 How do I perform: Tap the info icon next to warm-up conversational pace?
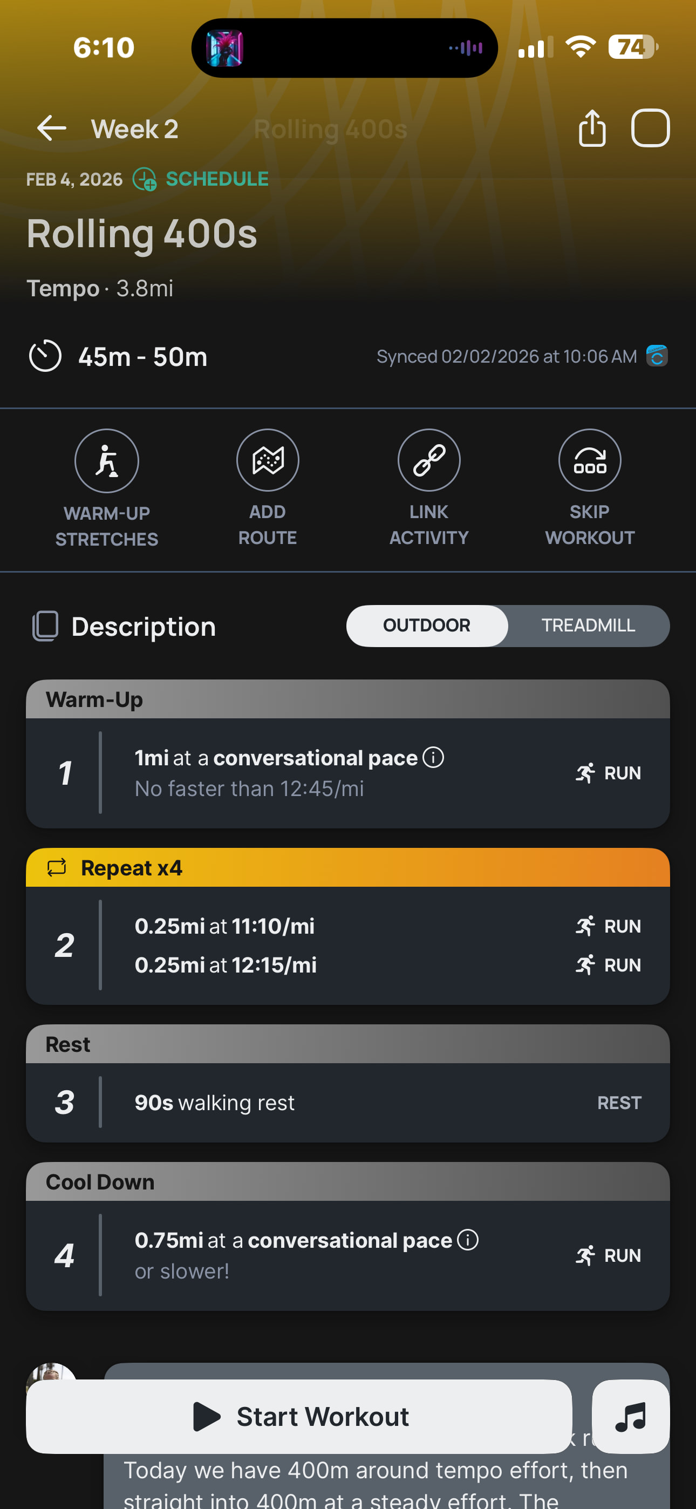(434, 757)
